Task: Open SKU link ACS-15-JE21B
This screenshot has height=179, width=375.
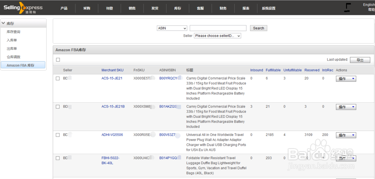Action: (113, 107)
